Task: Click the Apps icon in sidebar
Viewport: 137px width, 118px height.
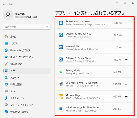Action: click(6, 71)
